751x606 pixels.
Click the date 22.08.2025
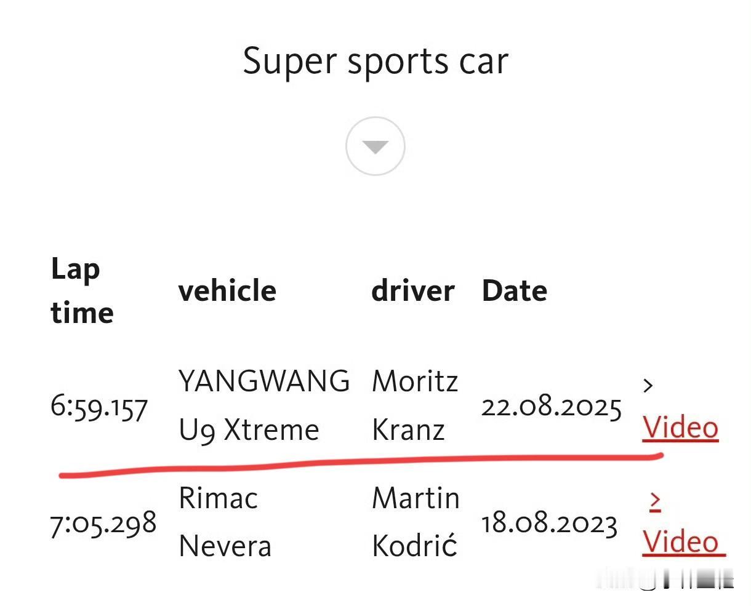point(552,407)
